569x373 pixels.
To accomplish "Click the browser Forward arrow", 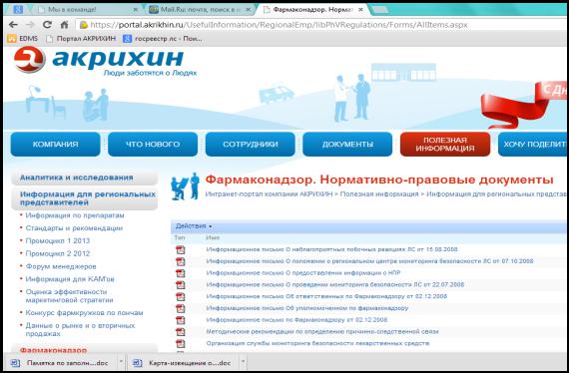I will pos(30,25).
